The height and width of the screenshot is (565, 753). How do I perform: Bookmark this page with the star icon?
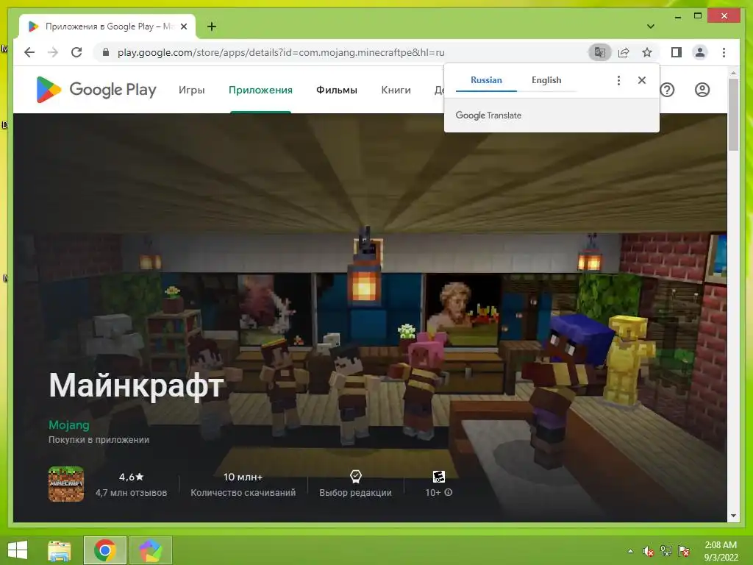(647, 52)
